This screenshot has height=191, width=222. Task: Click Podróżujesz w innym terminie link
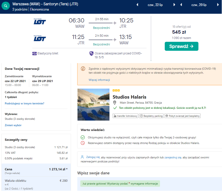[24, 103]
